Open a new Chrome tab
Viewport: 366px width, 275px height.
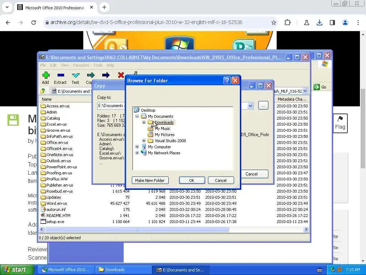tap(104, 7)
